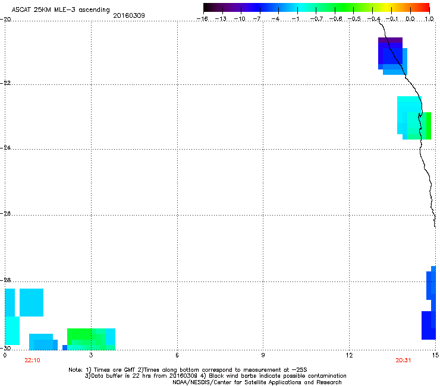Click the -10 colorbar tick label
This screenshot has width=440, height=386.
[x=240, y=19]
